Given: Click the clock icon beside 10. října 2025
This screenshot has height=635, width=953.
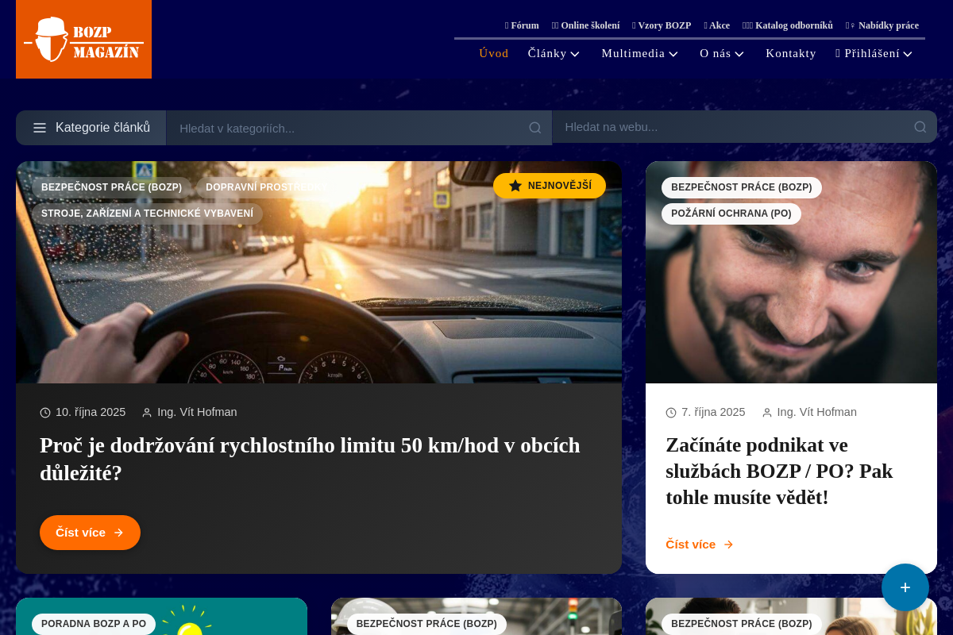Looking at the screenshot, I should click(x=44, y=412).
